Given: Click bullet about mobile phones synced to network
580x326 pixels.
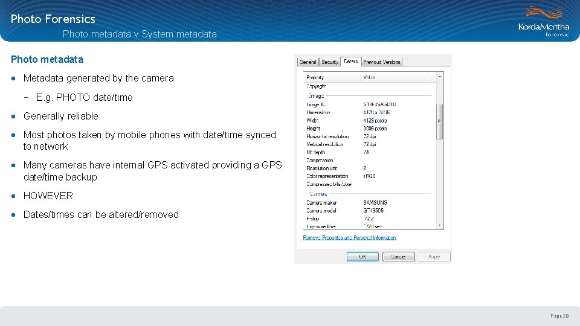Looking at the screenshot, I should 149,141.
